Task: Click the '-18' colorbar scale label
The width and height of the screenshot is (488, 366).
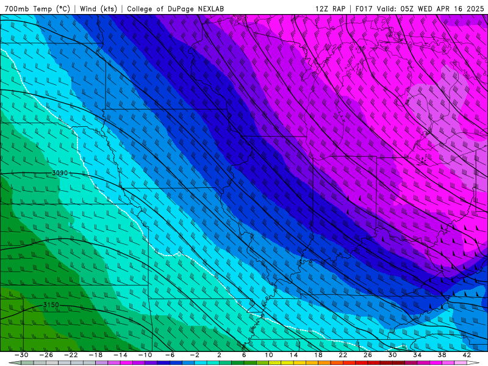Action: (96, 355)
